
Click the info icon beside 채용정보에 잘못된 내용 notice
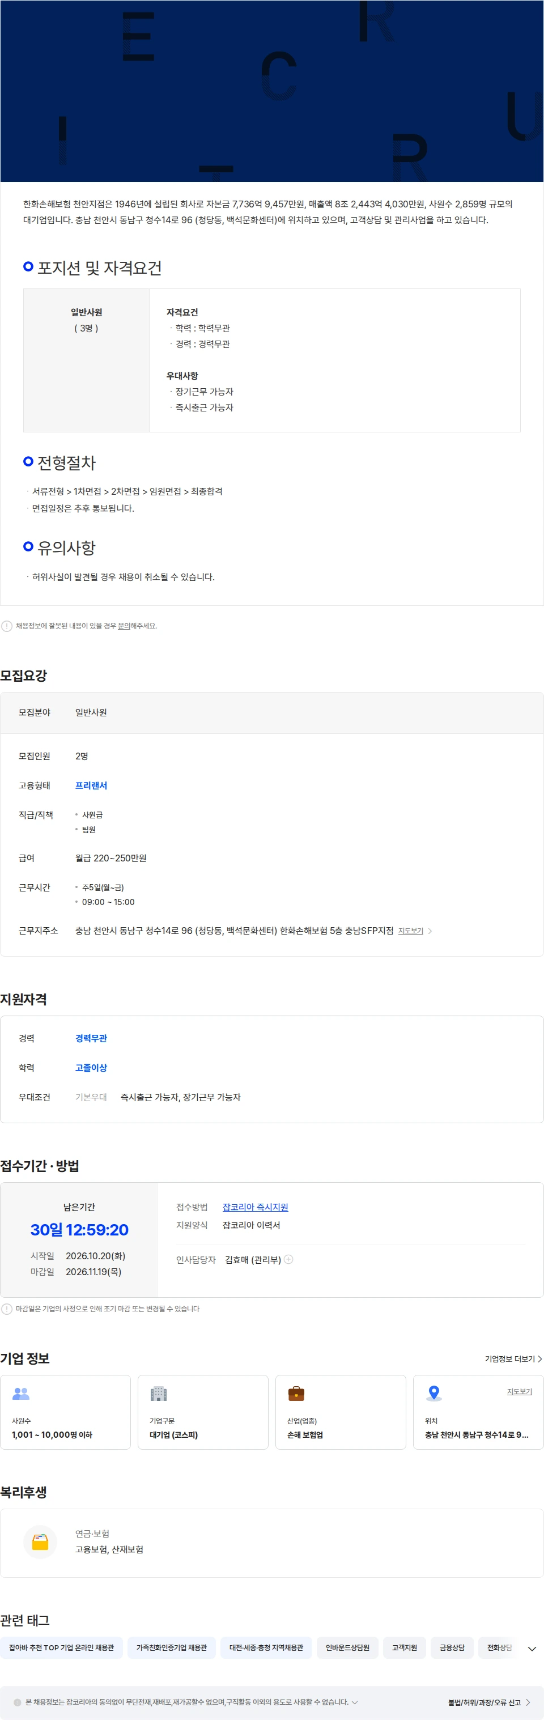pyautogui.click(x=7, y=626)
